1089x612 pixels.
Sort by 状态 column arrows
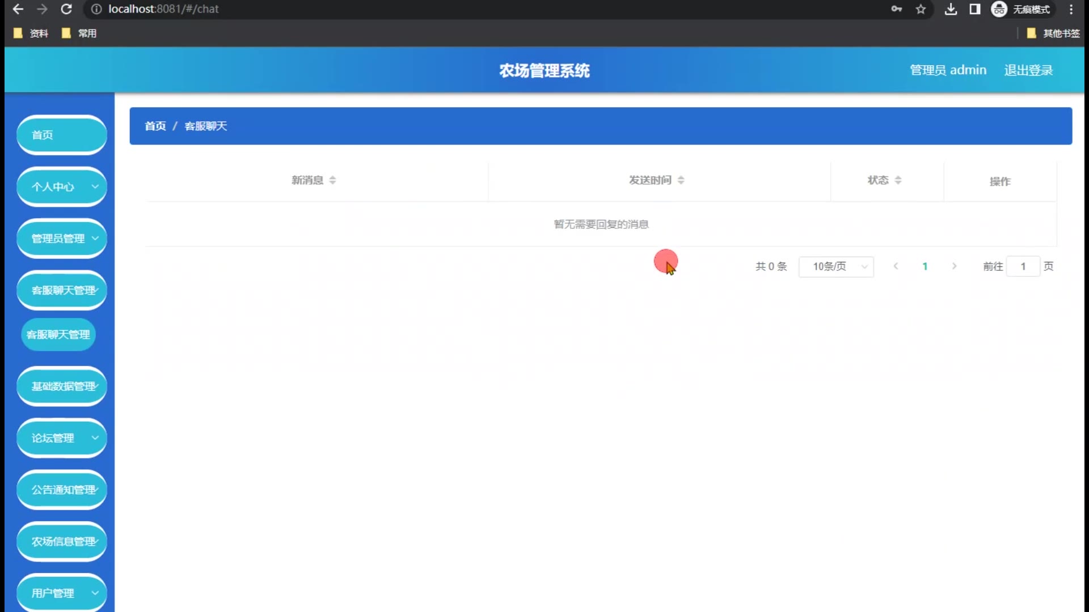pyautogui.click(x=898, y=180)
